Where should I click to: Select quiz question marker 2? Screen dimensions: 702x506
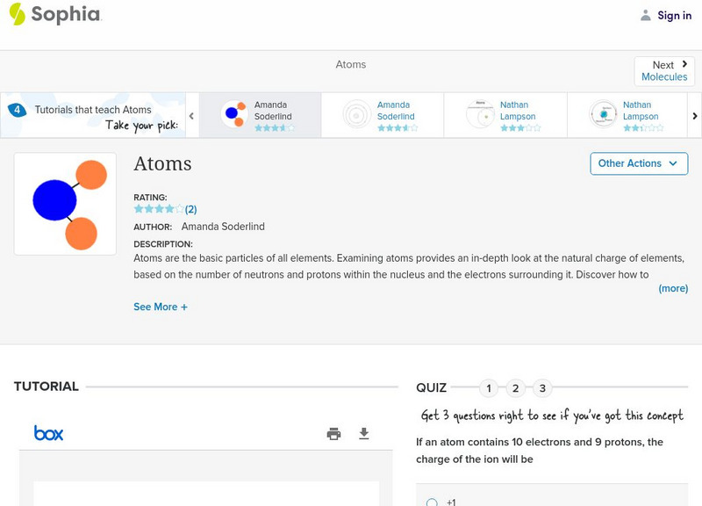tap(517, 387)
